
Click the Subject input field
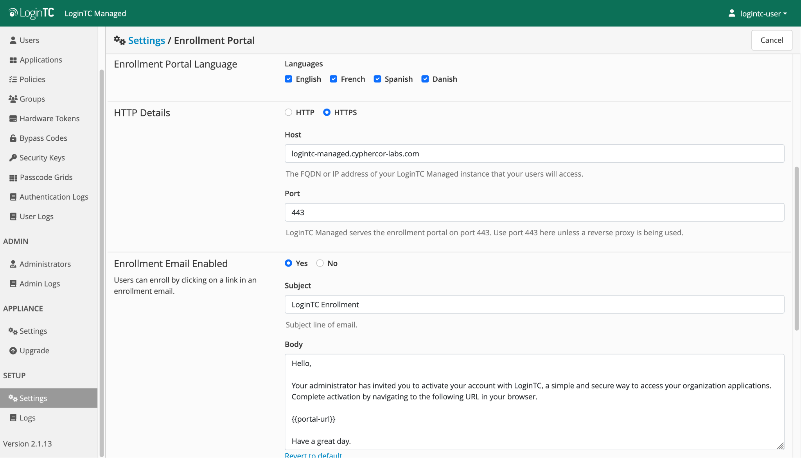tap(534, 304)
